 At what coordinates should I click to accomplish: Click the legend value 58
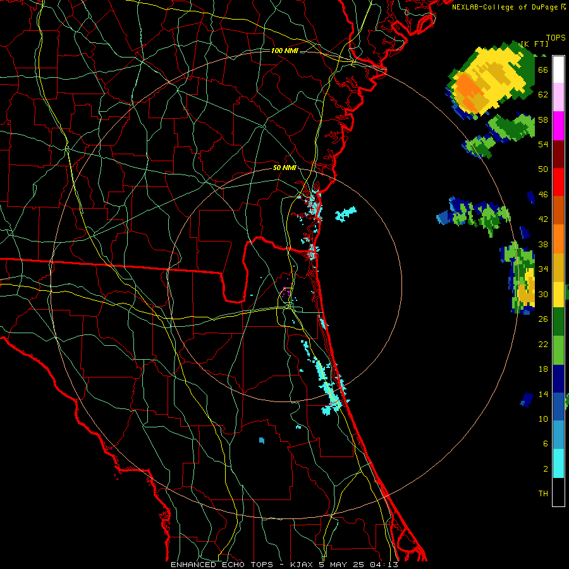click(543, 119)
